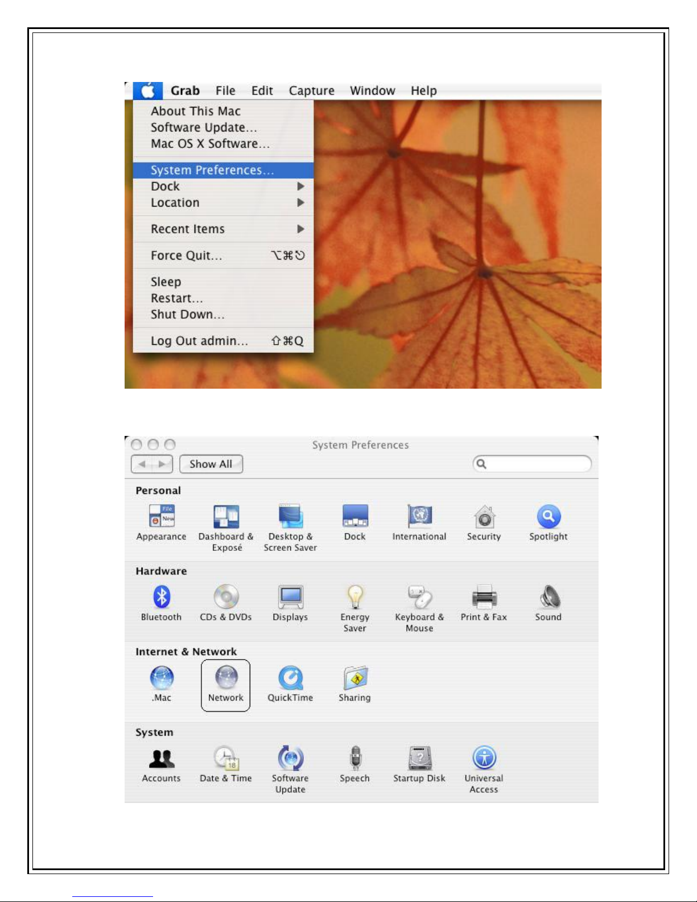Open Displays preferences
The width and height of the screenshot is (697, 902).
(x=290, y=603)
